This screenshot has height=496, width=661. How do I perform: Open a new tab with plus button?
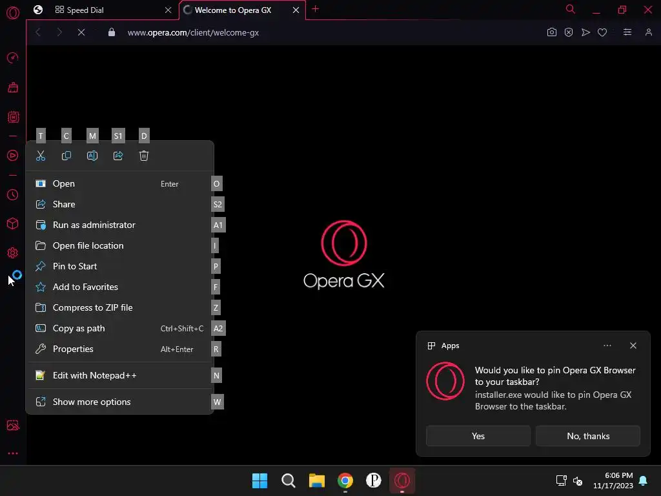point(315,9)
